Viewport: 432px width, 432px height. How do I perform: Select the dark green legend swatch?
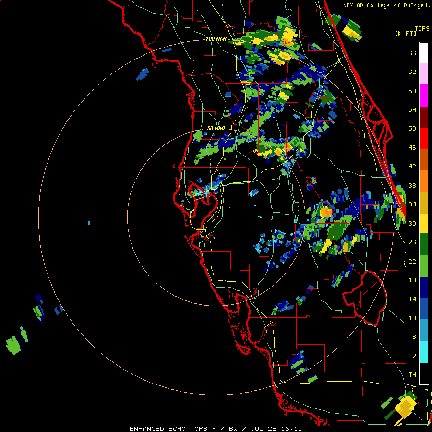424,244
